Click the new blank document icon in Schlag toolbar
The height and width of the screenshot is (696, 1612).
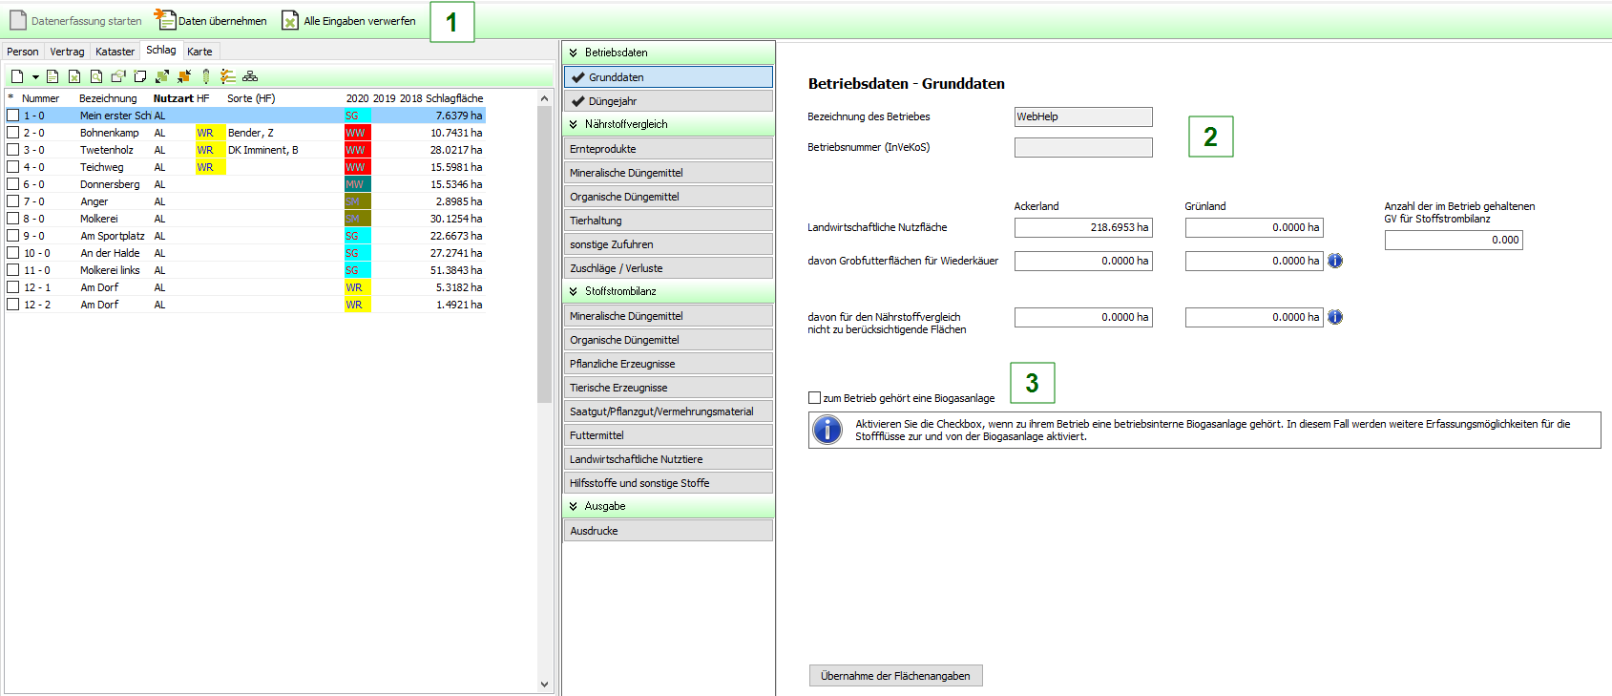click(17, 76)
